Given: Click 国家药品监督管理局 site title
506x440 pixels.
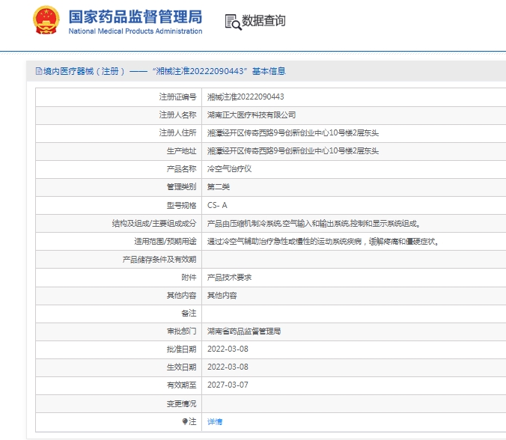Looking at the screenshot, I should coord(135,16).
